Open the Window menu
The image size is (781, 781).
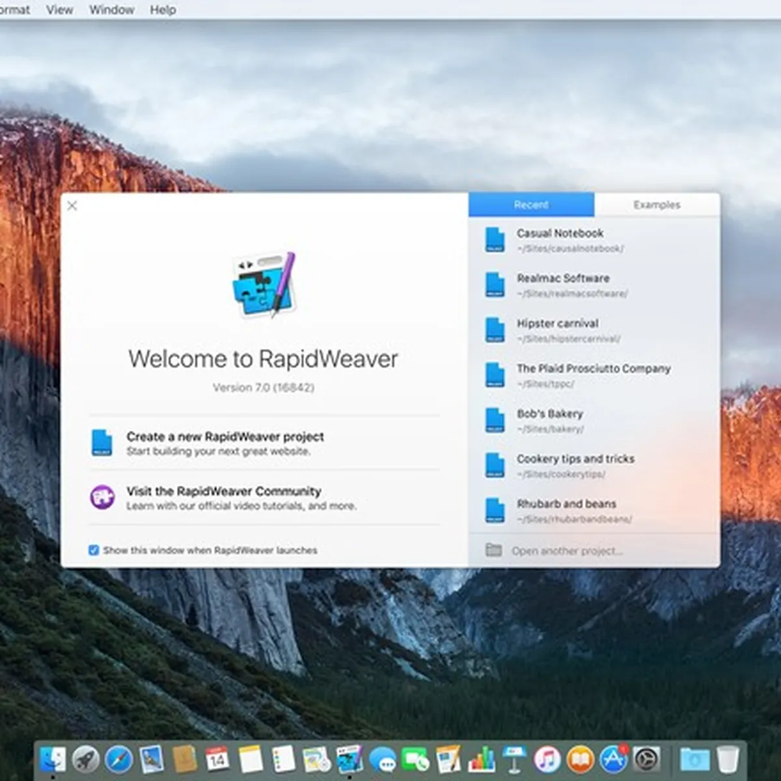111,10
